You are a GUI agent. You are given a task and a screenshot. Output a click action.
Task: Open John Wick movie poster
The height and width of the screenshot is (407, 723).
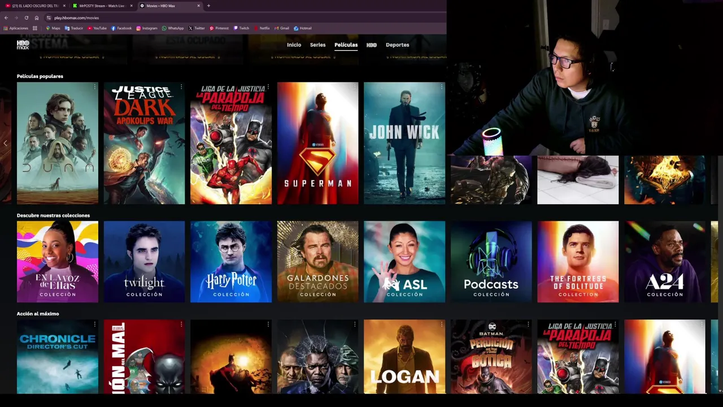pos(404,143)
